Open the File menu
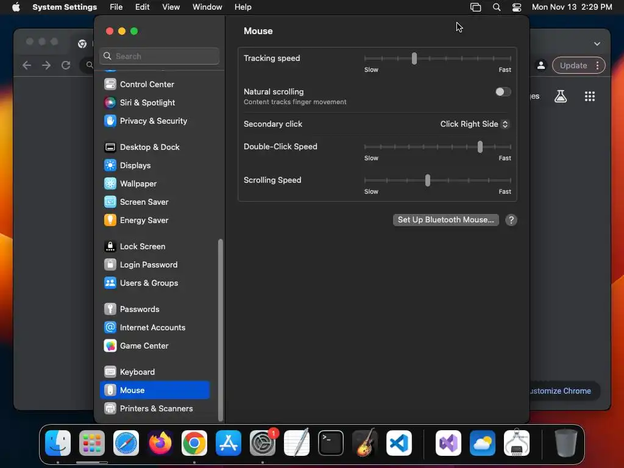 [x=116, y=7]
